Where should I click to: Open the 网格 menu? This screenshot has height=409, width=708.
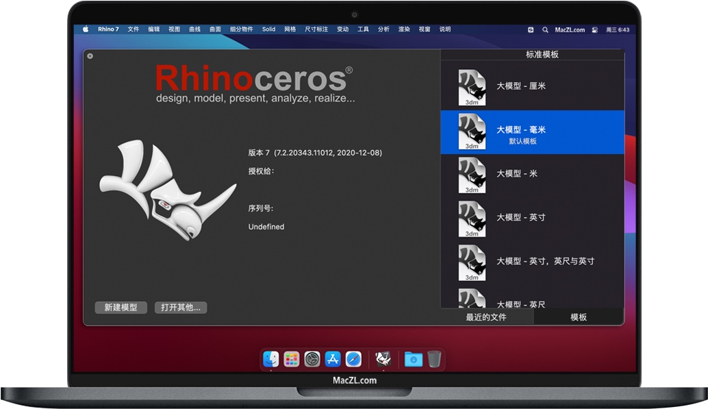pyautogui.click(x=290, y=29)
